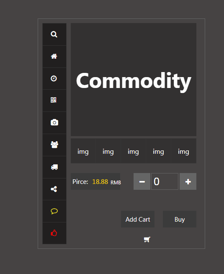Click the search magnifier icon

click(x=54, y=34)
